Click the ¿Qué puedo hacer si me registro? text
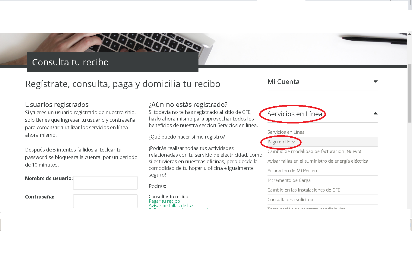The height and width of the screenshot is (256, 412). click(x=187, y=137)
